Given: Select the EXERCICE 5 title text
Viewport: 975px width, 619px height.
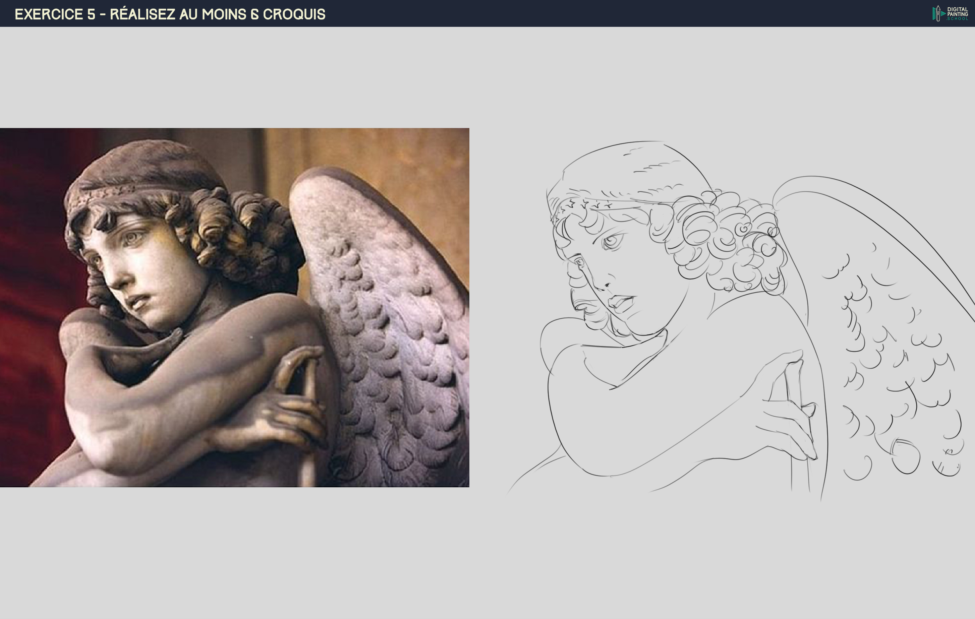Looking at the screenshot, I should 170,14.
